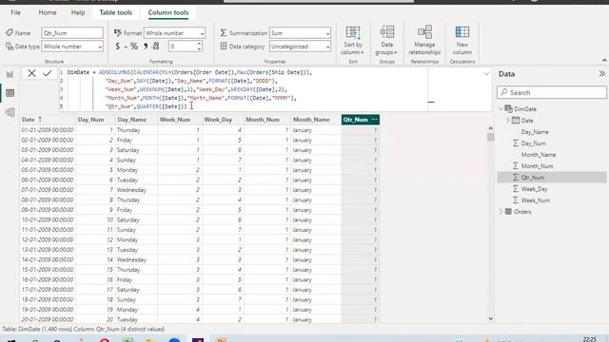Cancel formula with X icon
Viewport: 609px width, 342px height.
(x=31, y=73)
